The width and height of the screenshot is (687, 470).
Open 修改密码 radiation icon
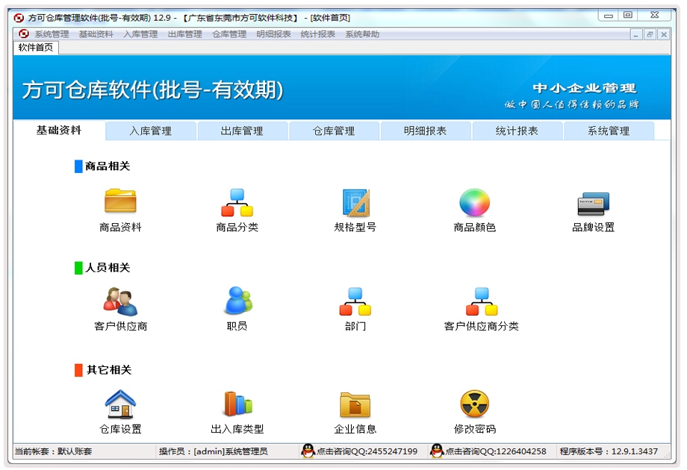pyautogui.click(x=474, y=404)
